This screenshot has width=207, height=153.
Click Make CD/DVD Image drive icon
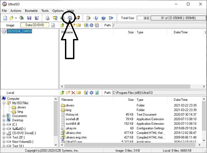tap(48, 18)
